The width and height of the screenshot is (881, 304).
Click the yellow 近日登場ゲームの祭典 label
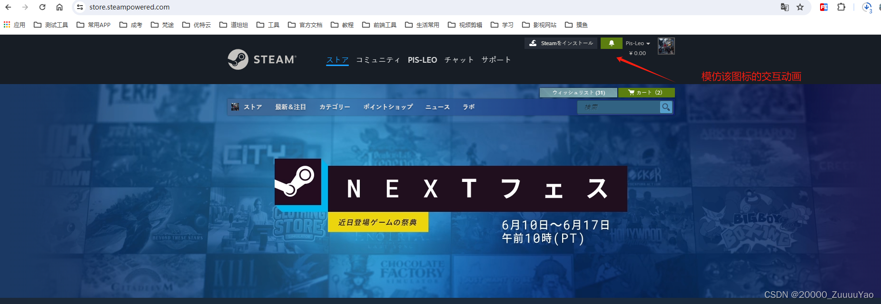click(378, 222)
